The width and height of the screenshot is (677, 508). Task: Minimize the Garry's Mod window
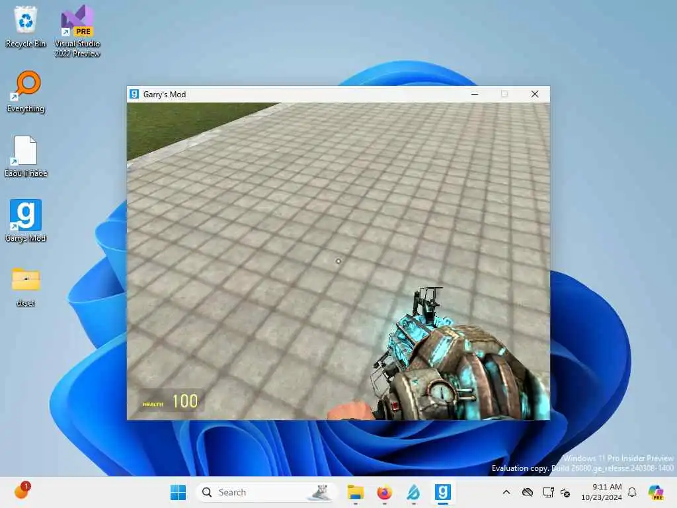(x=475, y=94)
